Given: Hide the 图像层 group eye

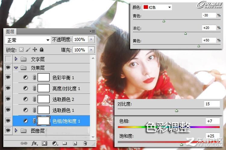Looking at the screenshot, I should point(8,130).
